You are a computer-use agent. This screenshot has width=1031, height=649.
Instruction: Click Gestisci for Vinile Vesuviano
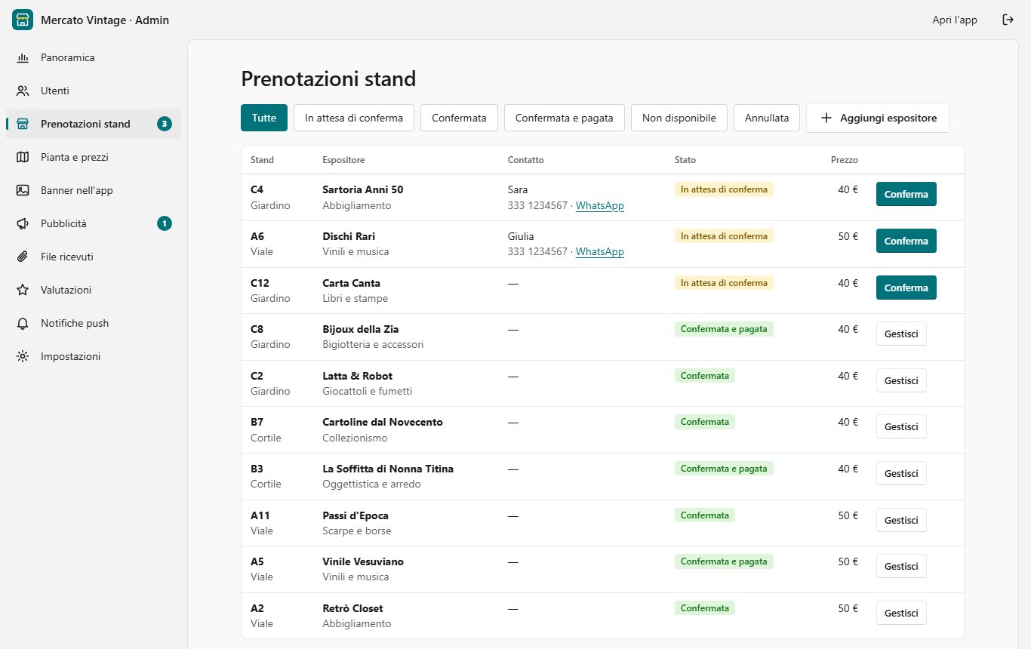click(x=901, y=566)
